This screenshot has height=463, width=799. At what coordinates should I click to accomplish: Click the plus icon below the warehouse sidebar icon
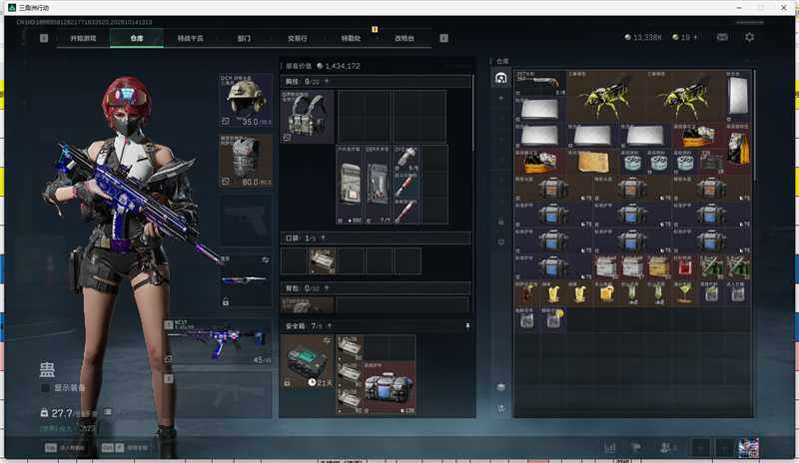point(501,98)
